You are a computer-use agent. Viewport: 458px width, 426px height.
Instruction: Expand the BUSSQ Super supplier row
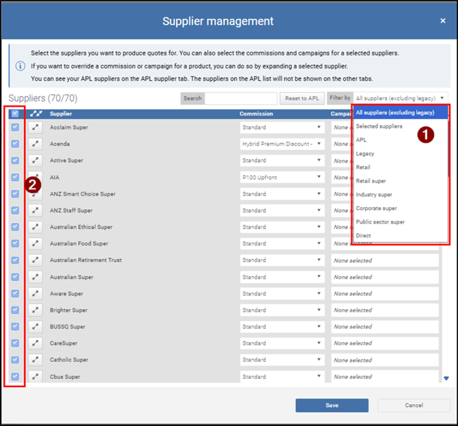pos(36,327)
